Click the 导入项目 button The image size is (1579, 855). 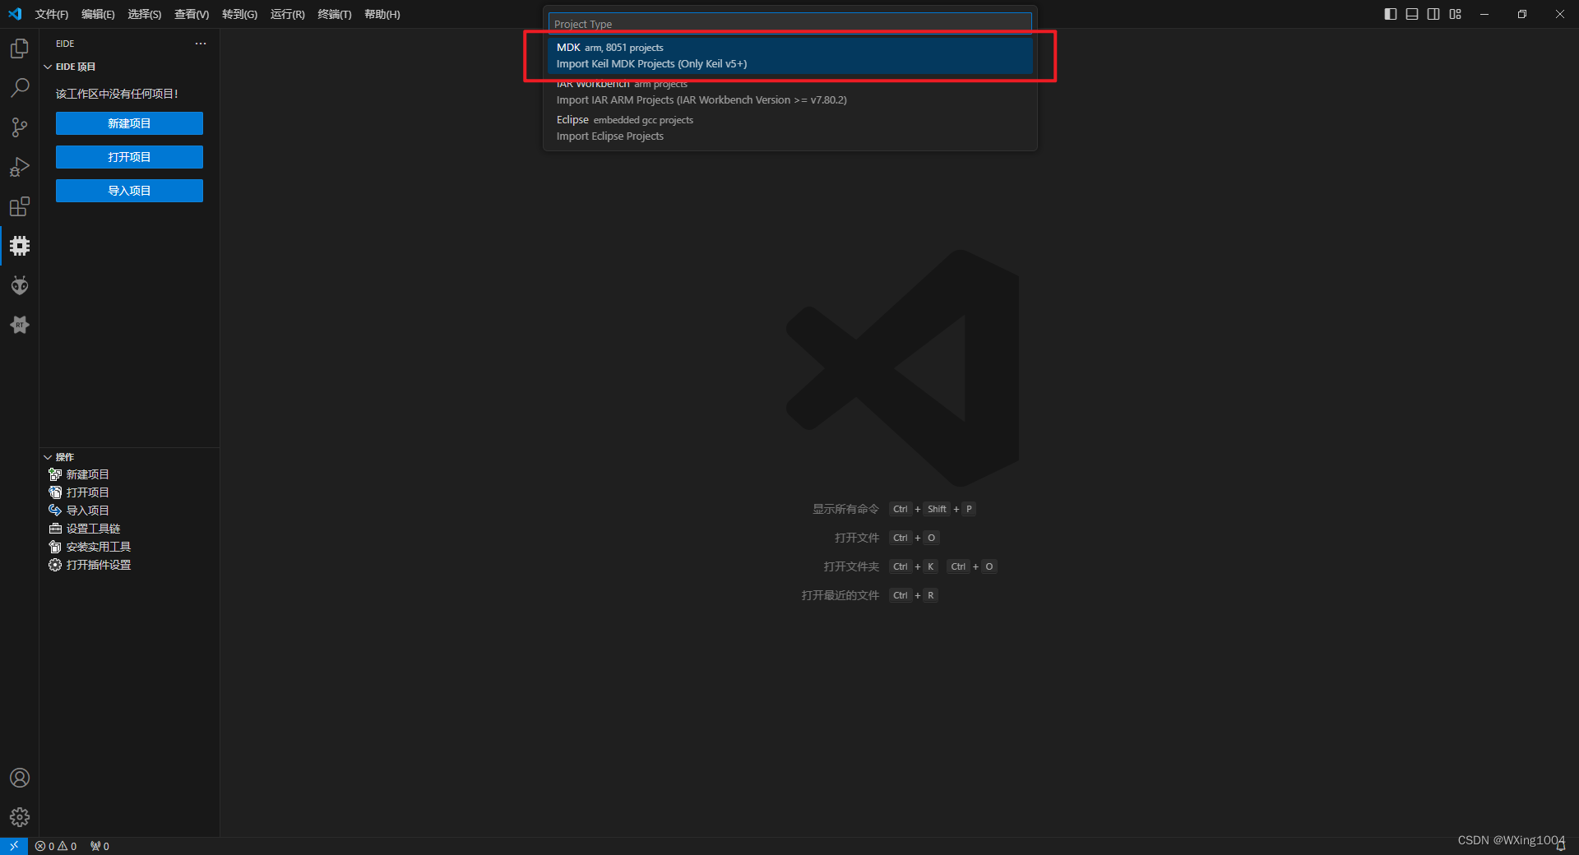pyautogui.click(x=129, y=190)
